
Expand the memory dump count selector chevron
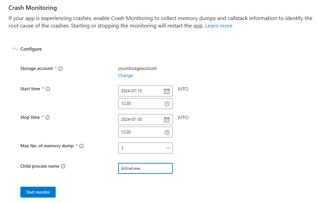[168, 148]
